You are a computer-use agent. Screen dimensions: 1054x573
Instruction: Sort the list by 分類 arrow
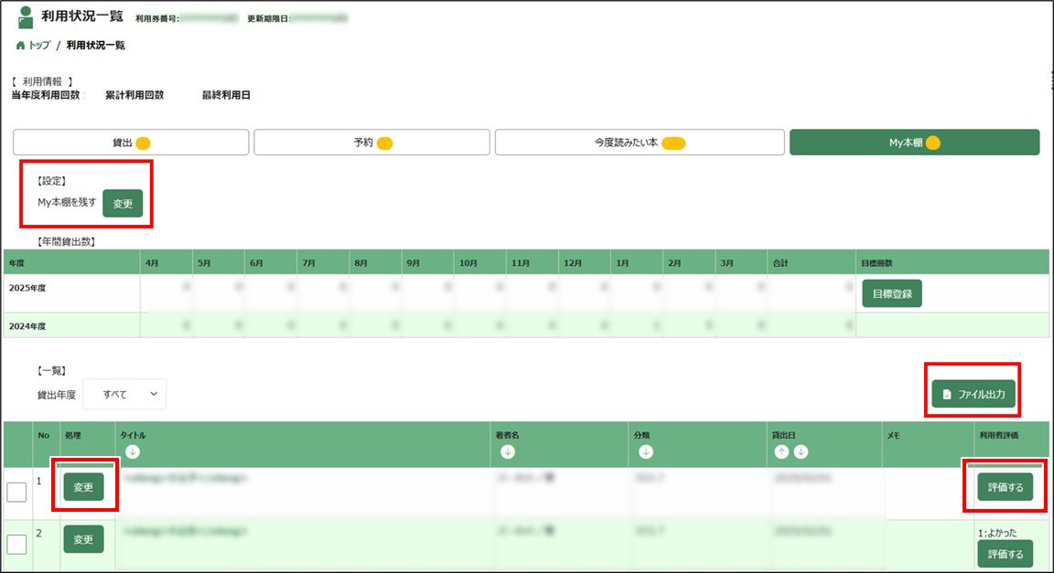pos(646,451)
